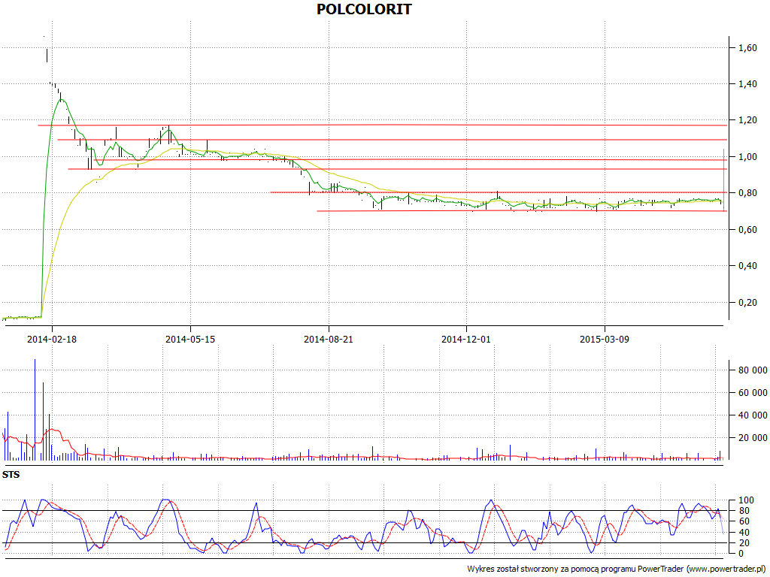Click the 0,80 price axis label
This screenshot has height=577, width=770.
(747, 193)
